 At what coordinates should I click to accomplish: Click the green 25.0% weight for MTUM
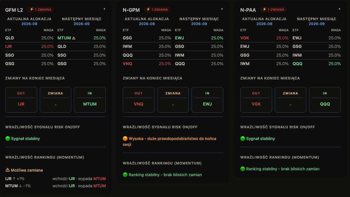(100, 38)
